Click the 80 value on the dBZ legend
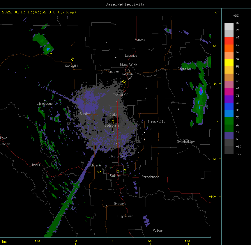251x245 pixels. (x=238, y=23)
